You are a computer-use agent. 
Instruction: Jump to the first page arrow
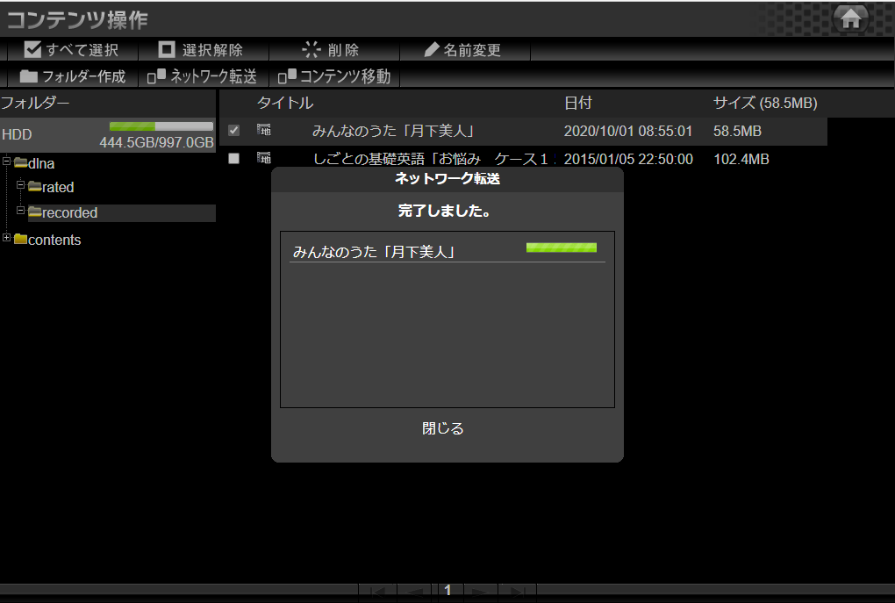[x=377, y=592]
